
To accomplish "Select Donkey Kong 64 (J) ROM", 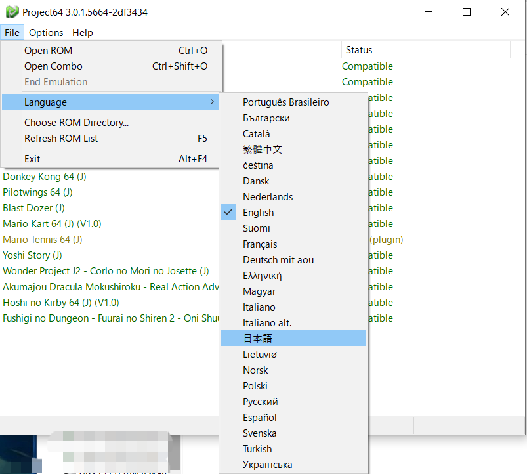I will (45, 177).
